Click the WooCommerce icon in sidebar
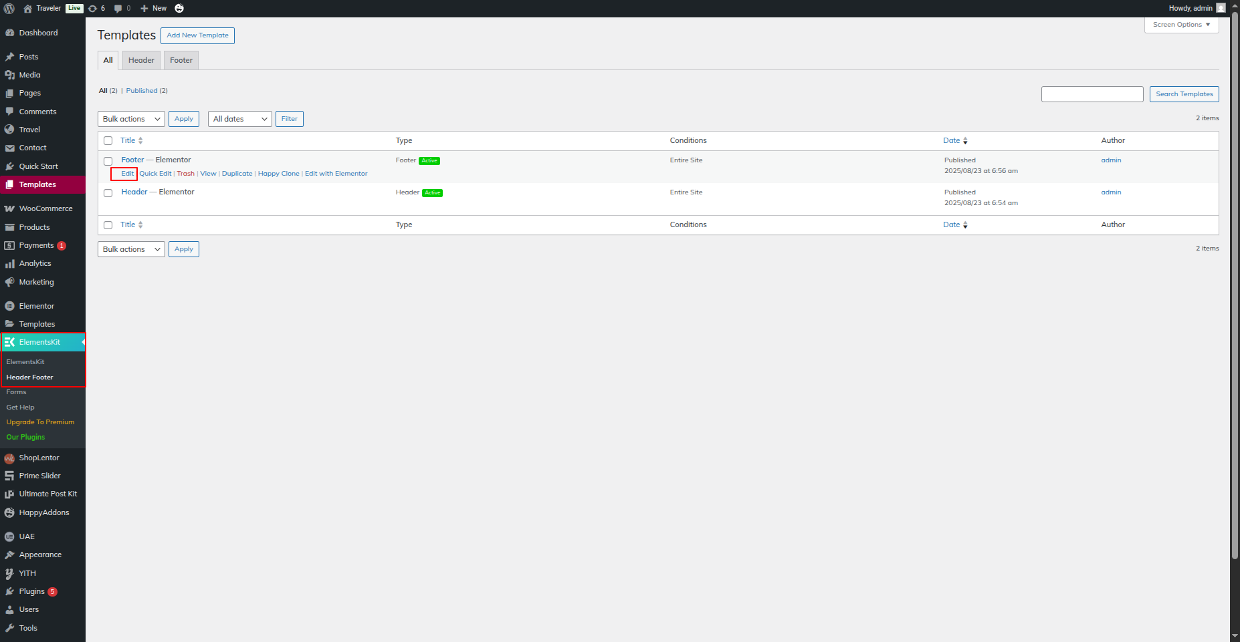This screenshot has height=642, width=1240. coord(9,209)
